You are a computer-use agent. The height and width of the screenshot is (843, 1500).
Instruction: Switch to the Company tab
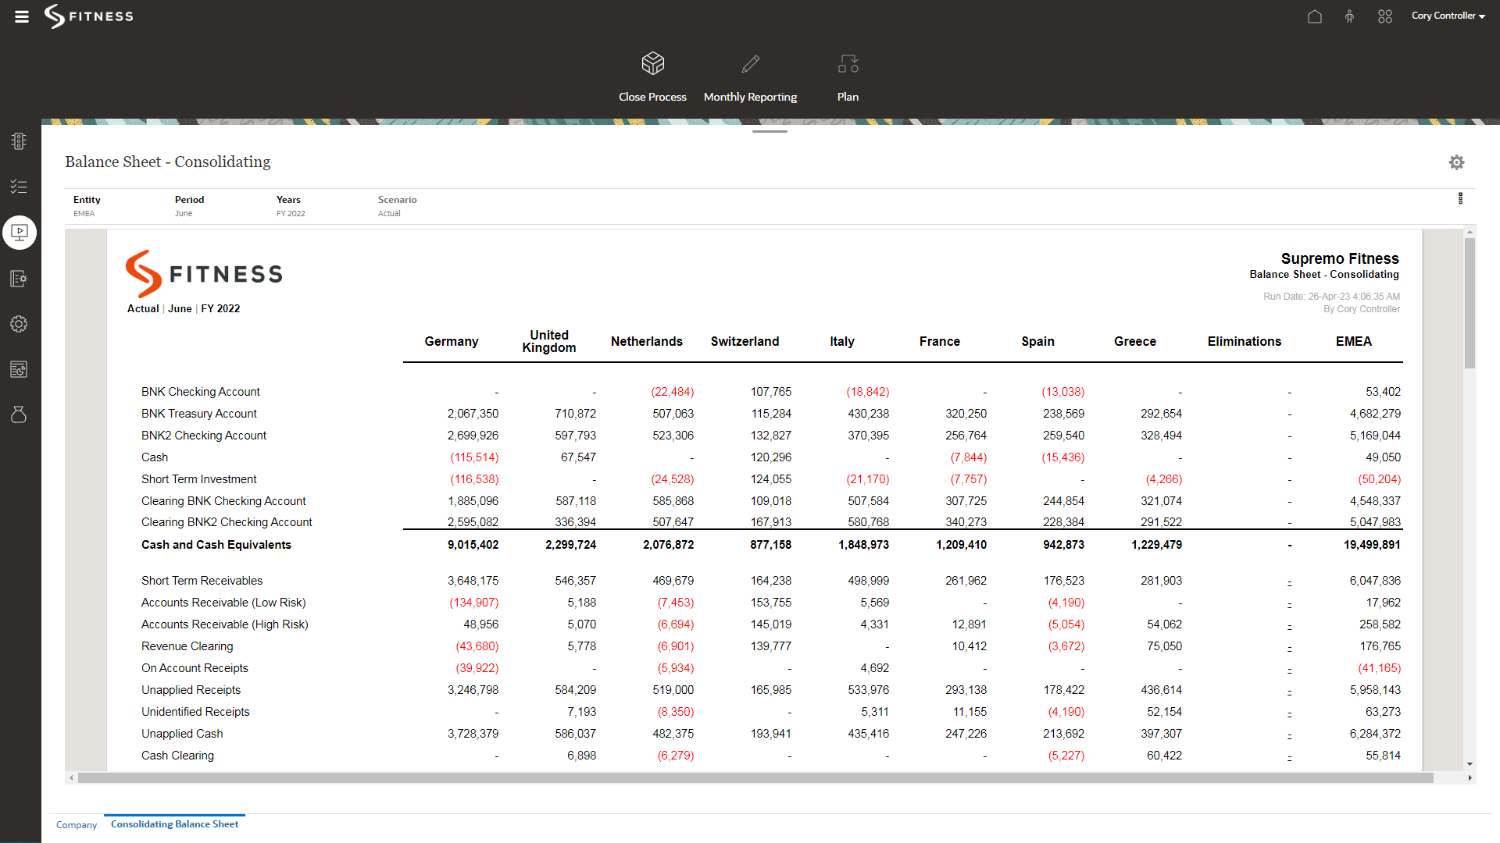[x=77, y=825]
